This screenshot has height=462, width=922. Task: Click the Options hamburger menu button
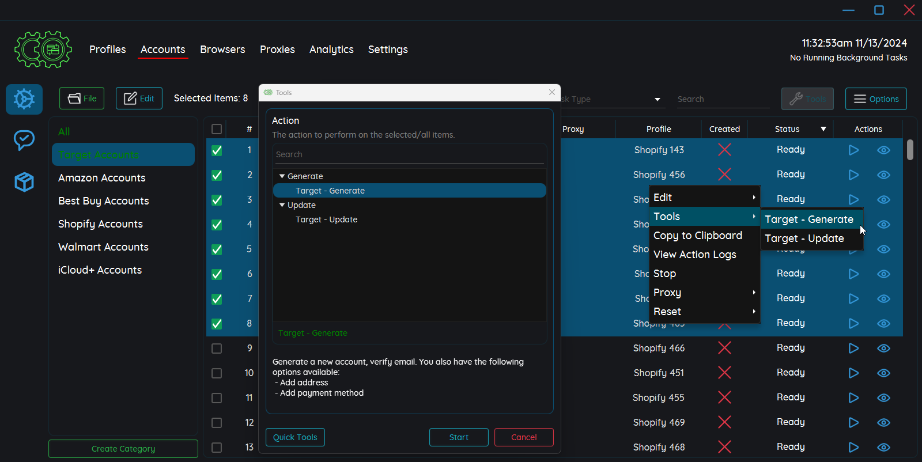point(876,99)
